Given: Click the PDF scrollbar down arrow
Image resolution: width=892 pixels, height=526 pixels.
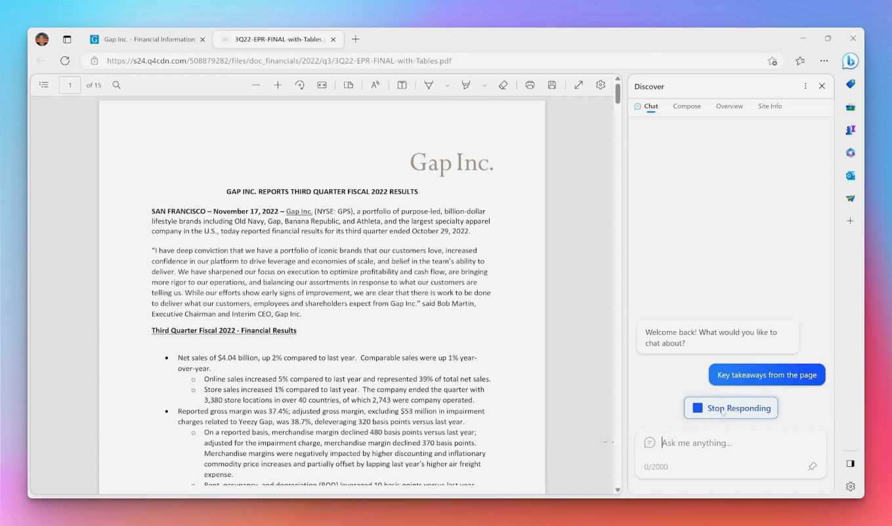Looking at the screenshot, I should pyautogui.click(x=618, y=490).
